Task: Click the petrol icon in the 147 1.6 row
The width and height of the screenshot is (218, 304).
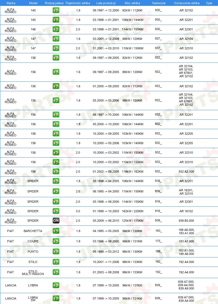Action: (x=56, y=39)
